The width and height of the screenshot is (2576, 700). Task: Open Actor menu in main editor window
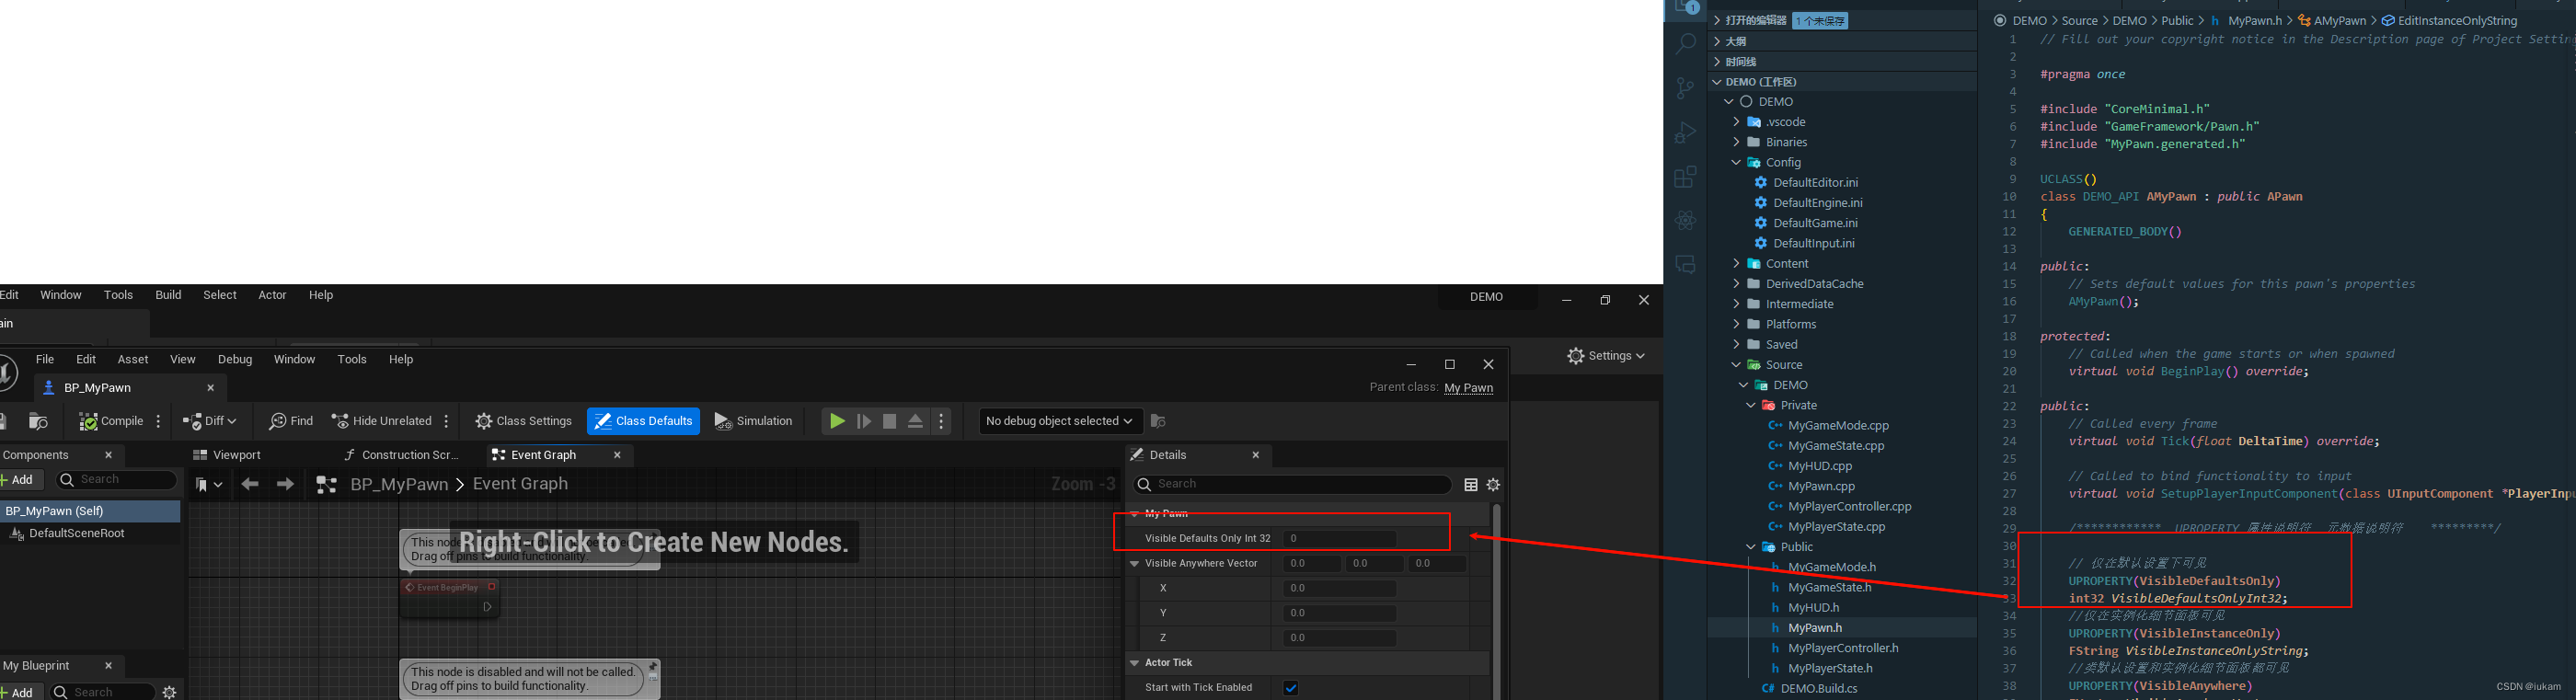tap(272, 295)
